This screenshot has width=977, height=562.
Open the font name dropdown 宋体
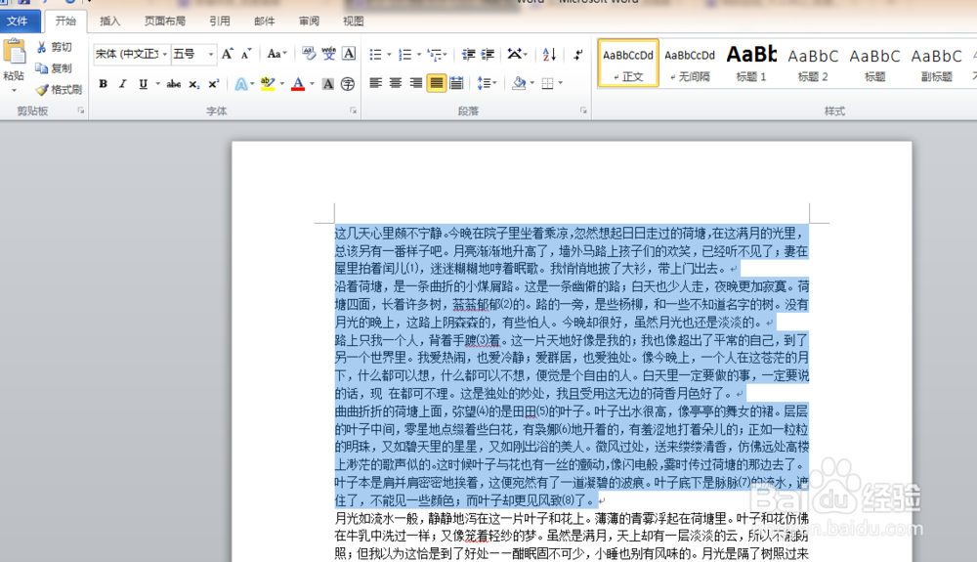165,54
